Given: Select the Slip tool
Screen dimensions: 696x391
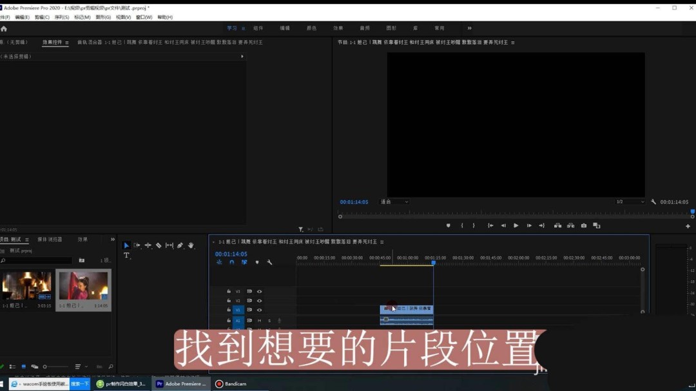Looking at the screenshot, I should pyautogui.click(x=169, y=245).
